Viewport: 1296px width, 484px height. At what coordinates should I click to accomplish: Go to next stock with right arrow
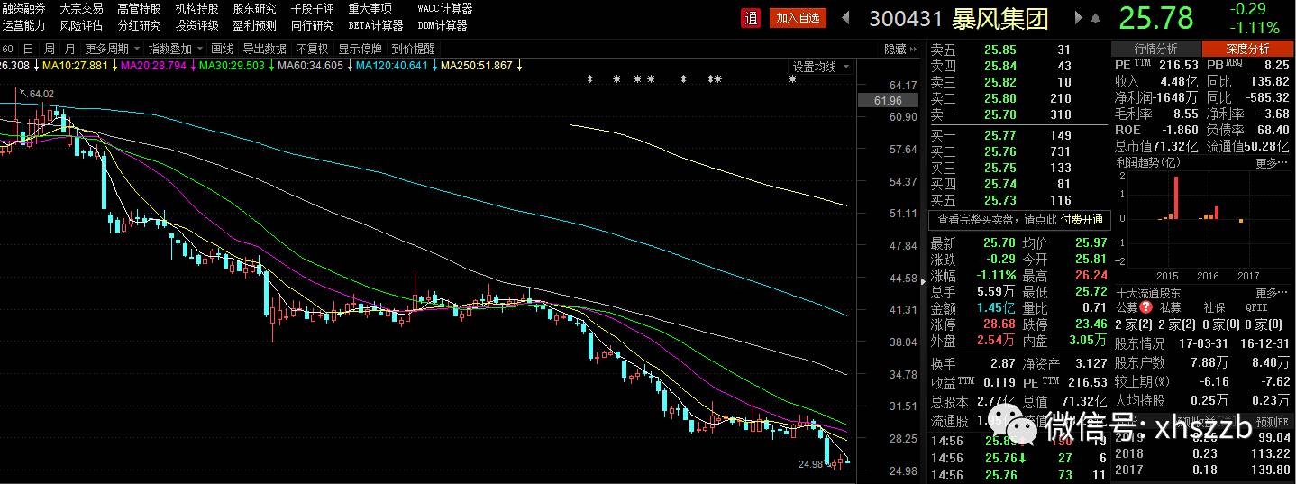pos(1079,17)
